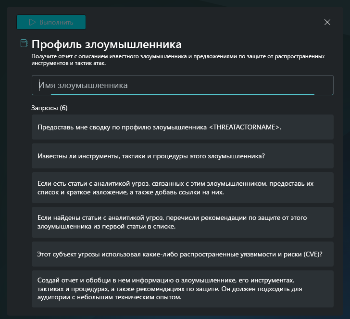Viewport: 350px width, 319px height.
Task: Select the prompt Известны ли инструменты, тактики и процедуры
Action: [x=183, y=156]
